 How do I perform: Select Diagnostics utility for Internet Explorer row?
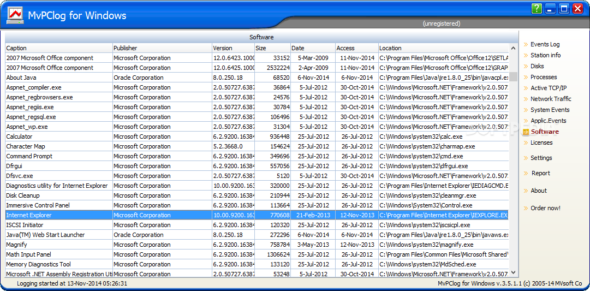point(257,186)
